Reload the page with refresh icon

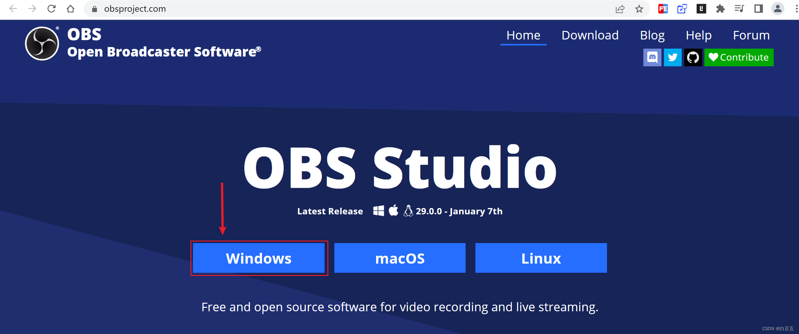[x=52, y=9]
